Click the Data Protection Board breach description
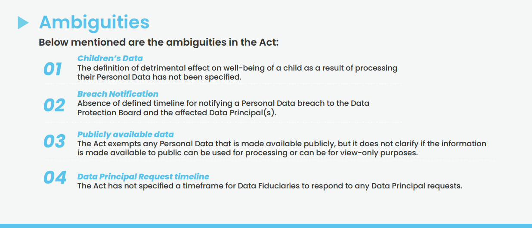This screenshot has width=532, height=228. pos(223,108)
